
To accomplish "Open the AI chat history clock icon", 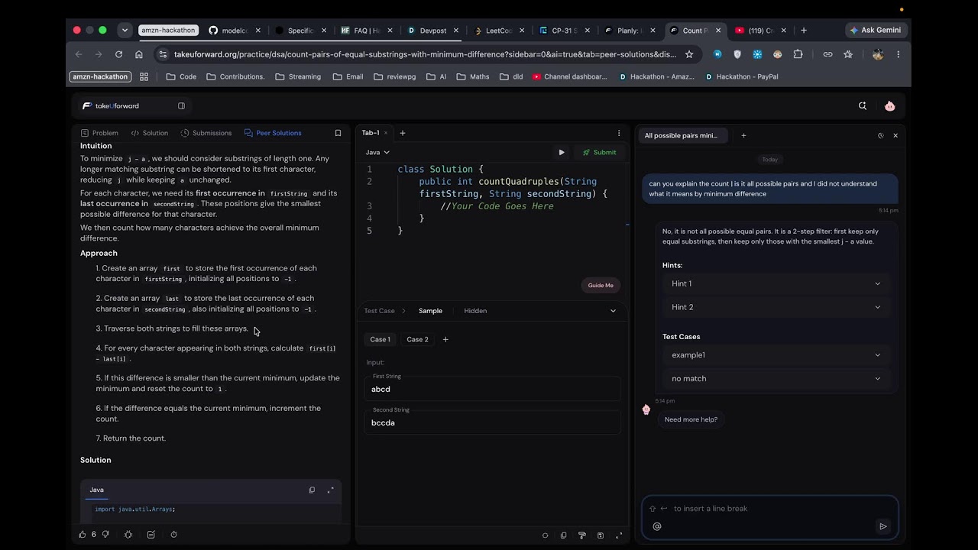I will pos(880,136).
